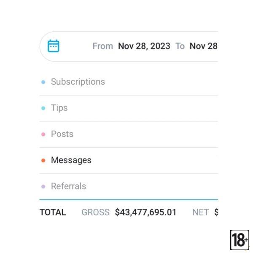
Task: Click the GROSS label
Action: (95, 212)
